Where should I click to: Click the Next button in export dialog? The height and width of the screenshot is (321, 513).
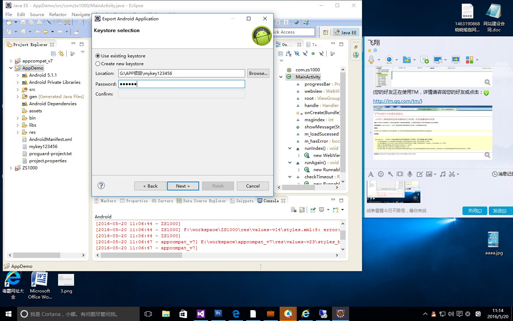(183, 186)
